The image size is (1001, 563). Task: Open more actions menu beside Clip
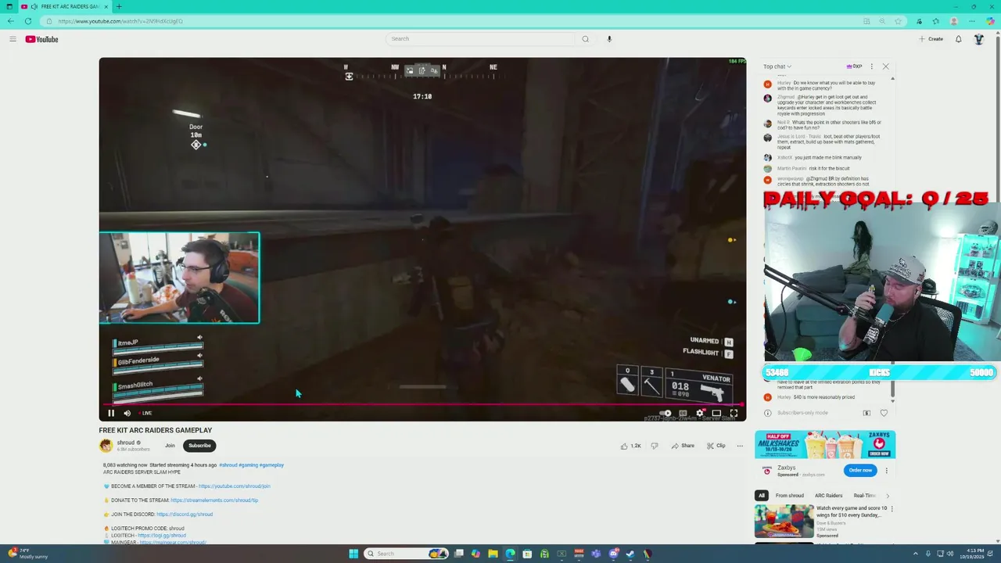(740, 446)
